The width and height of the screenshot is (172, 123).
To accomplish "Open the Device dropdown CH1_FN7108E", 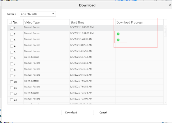I will (38, 14).
